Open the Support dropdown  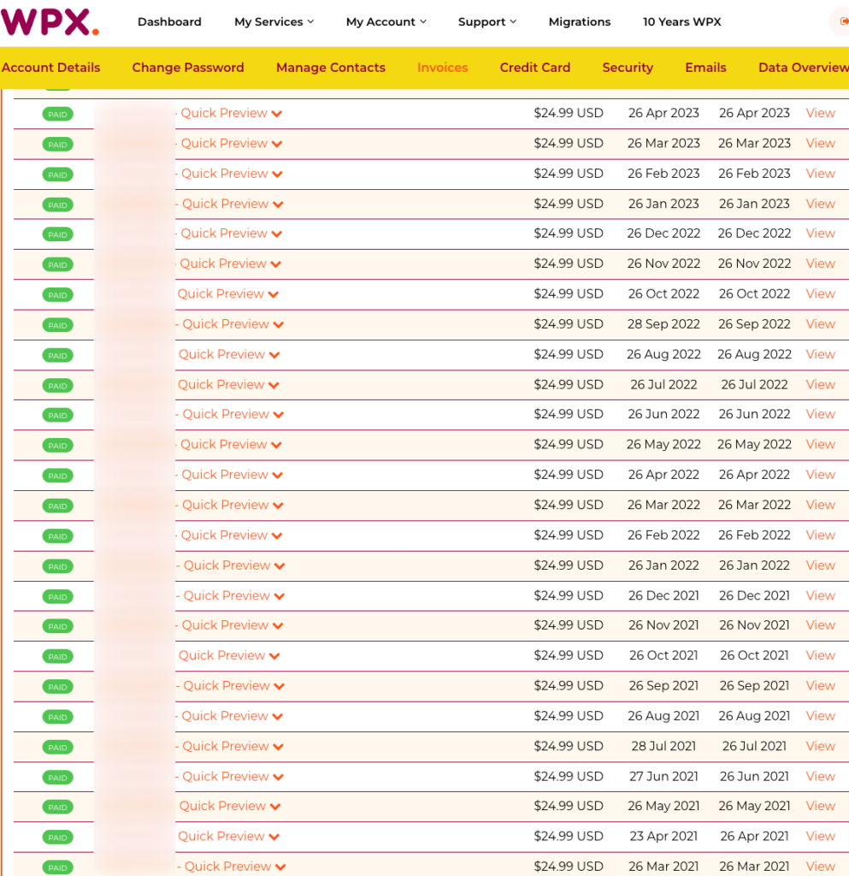(486, 21)
